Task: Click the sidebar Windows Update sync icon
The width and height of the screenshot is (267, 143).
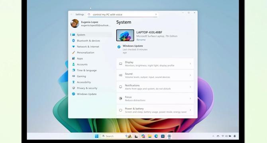Action: pos(74,94)
